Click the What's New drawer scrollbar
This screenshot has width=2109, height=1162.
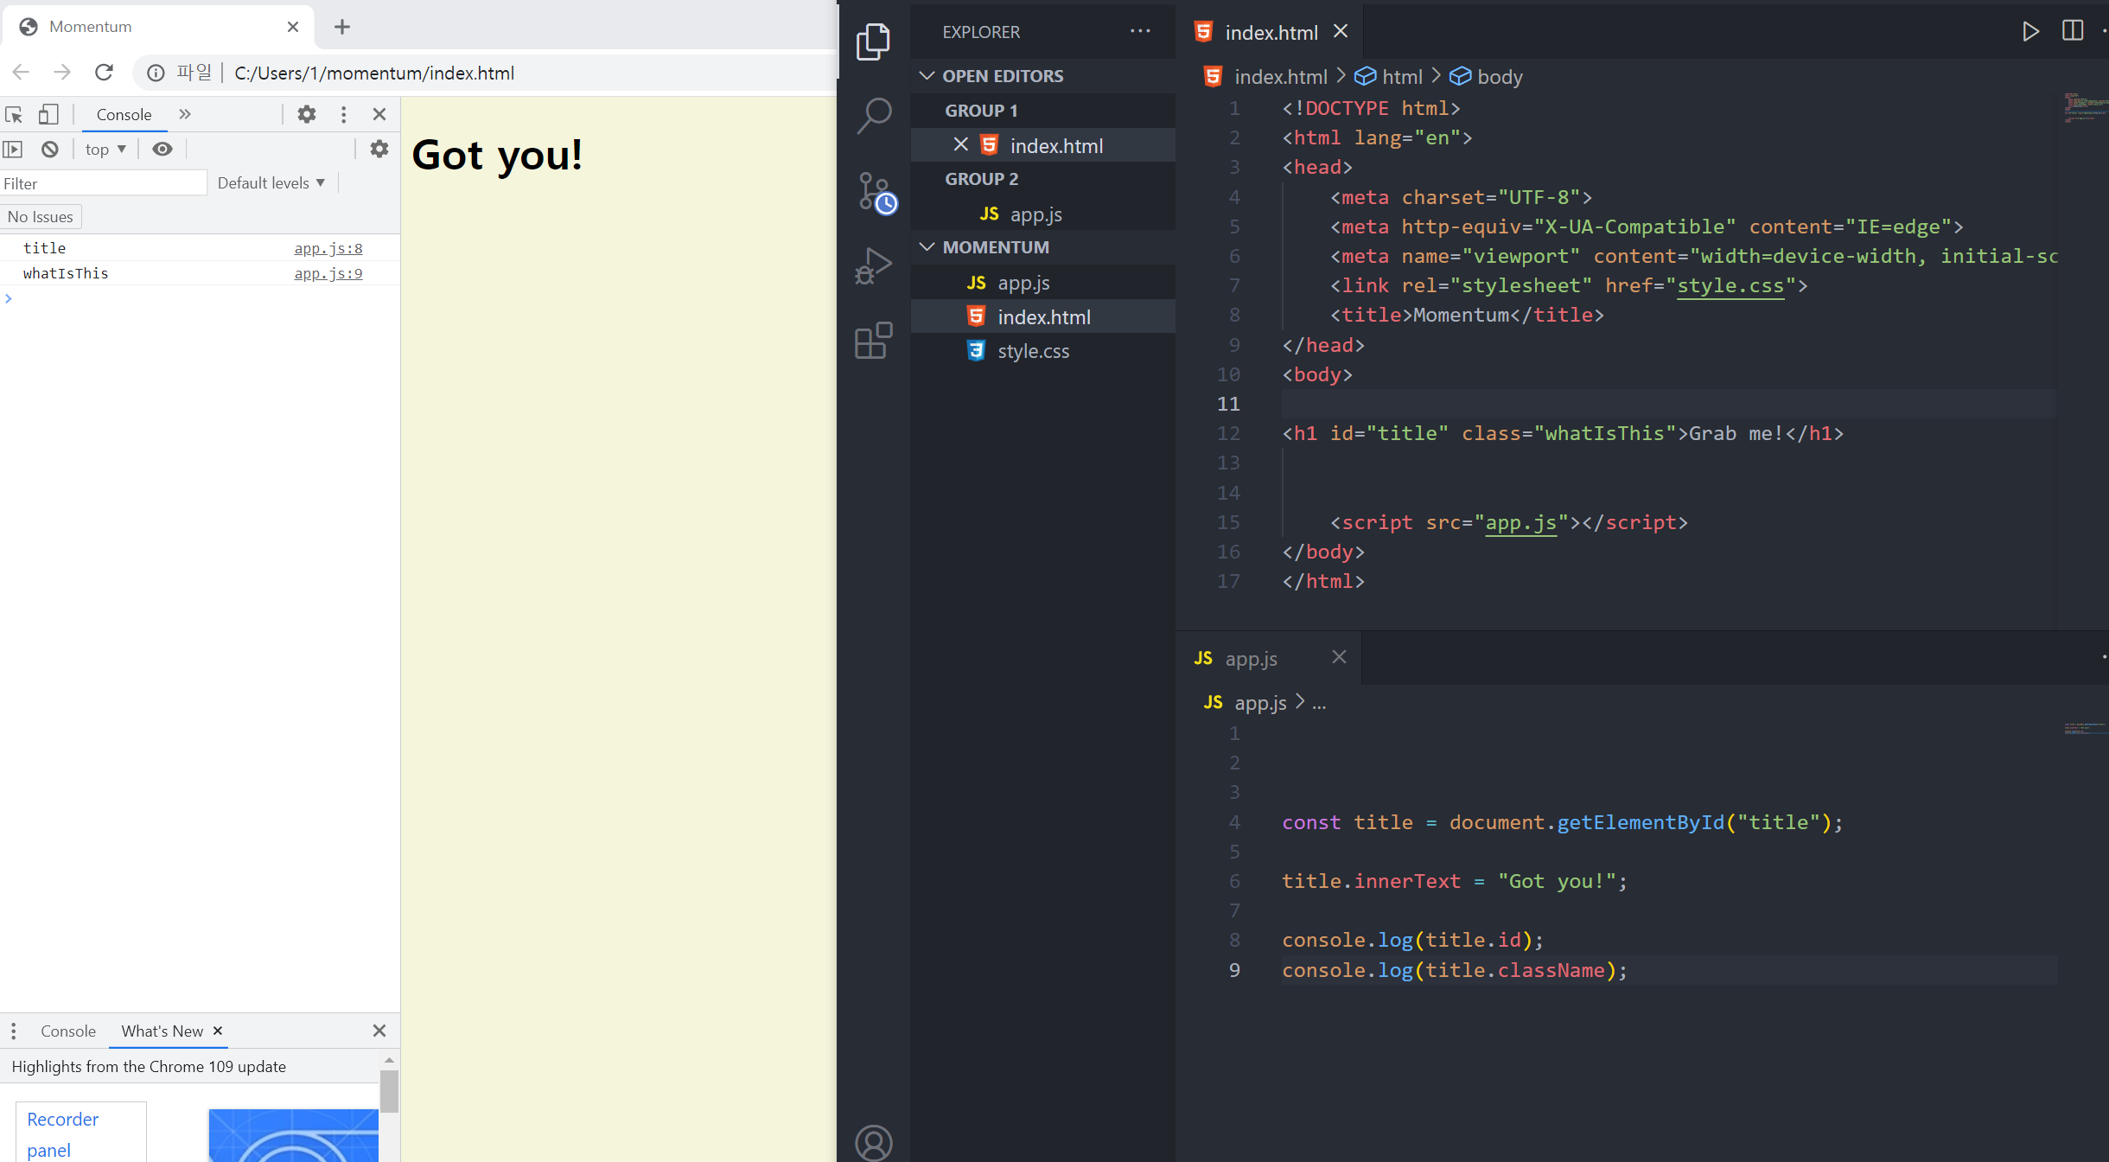pos(389,1091)
